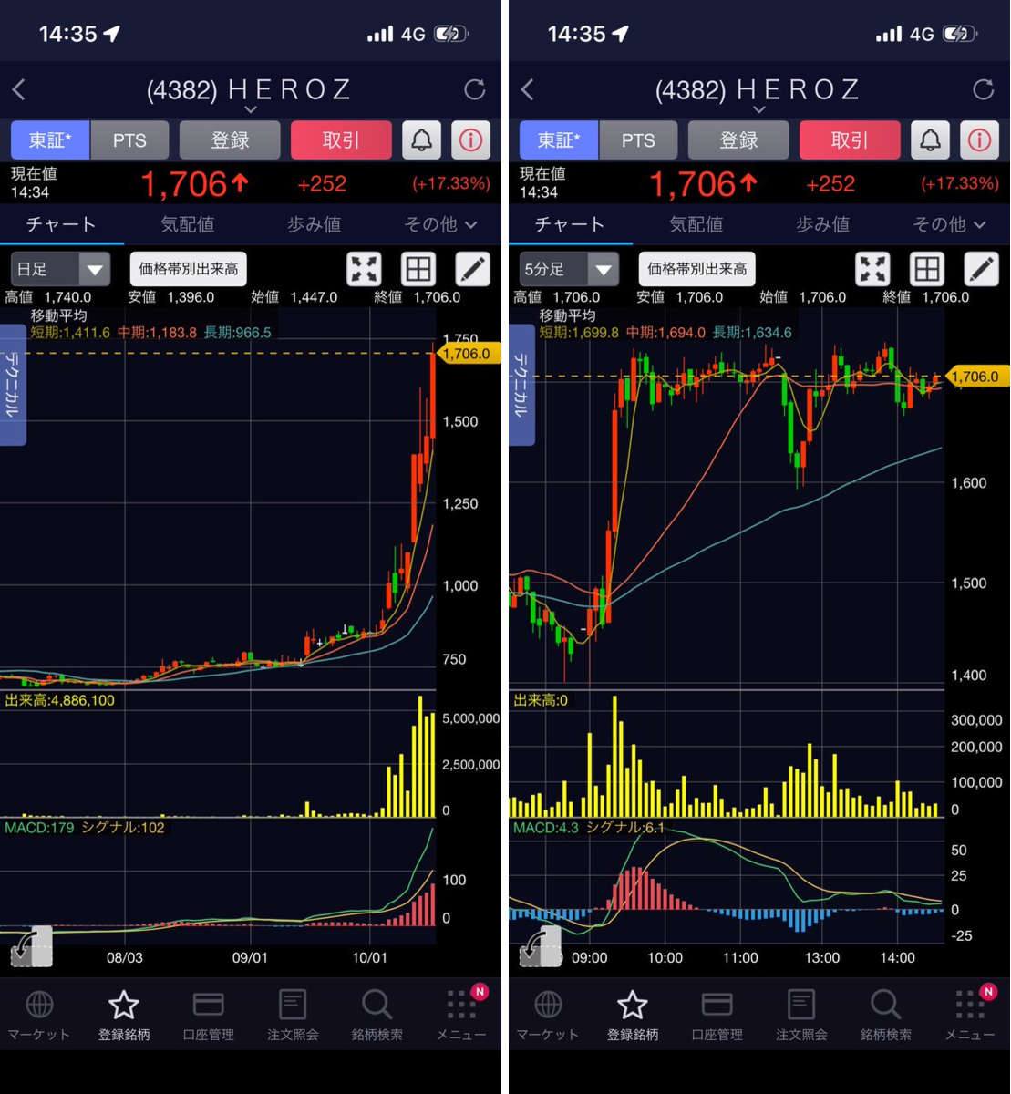The image size is (1011, 1094).
Task: Open 銘柄検索 magnifier in left bottom bar
Action: coord(377,1016)
